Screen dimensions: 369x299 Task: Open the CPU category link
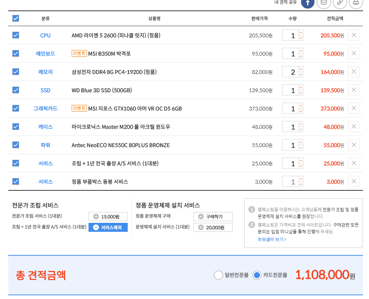coord(45,35)
